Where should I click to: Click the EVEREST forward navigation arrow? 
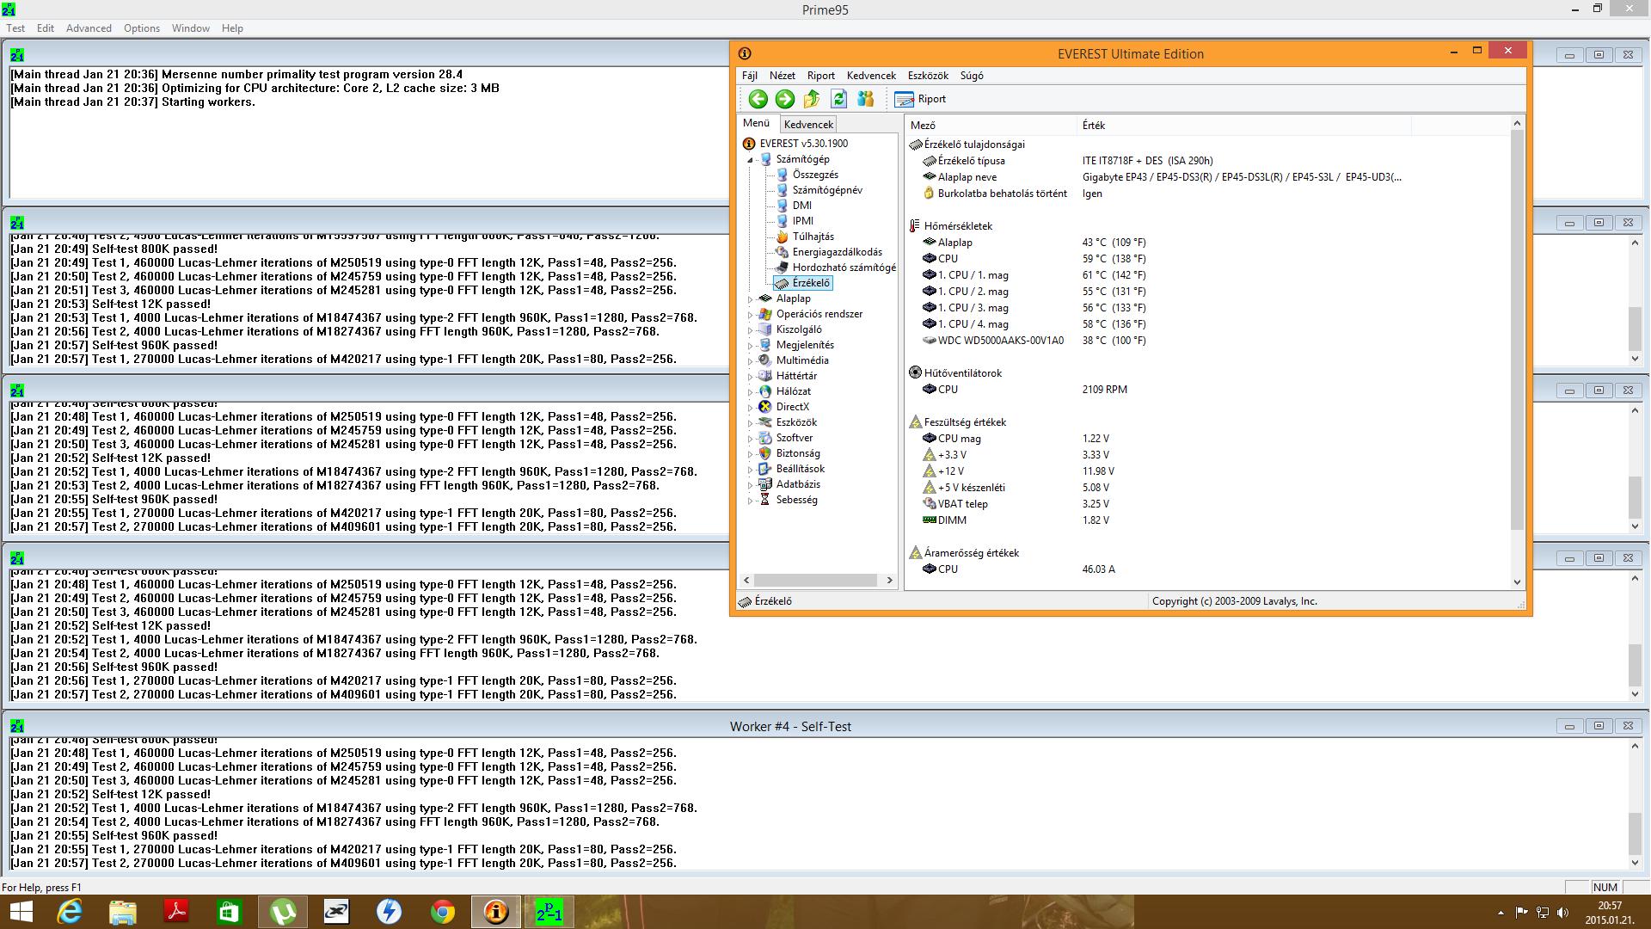pos(784,99)
